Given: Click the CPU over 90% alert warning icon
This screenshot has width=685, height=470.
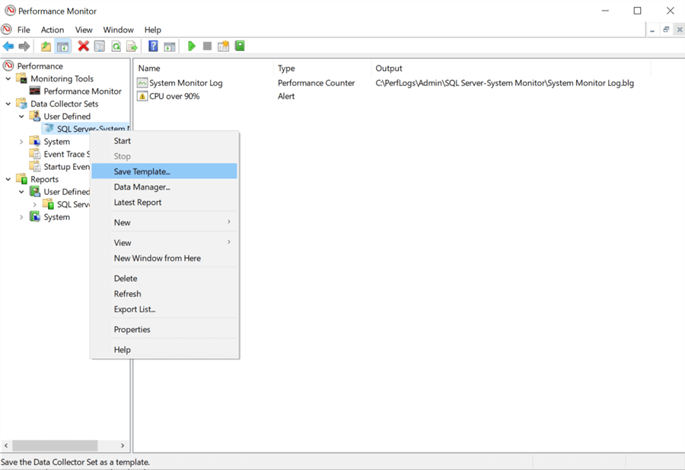Looking at the screenshot, I should [142, 96].
